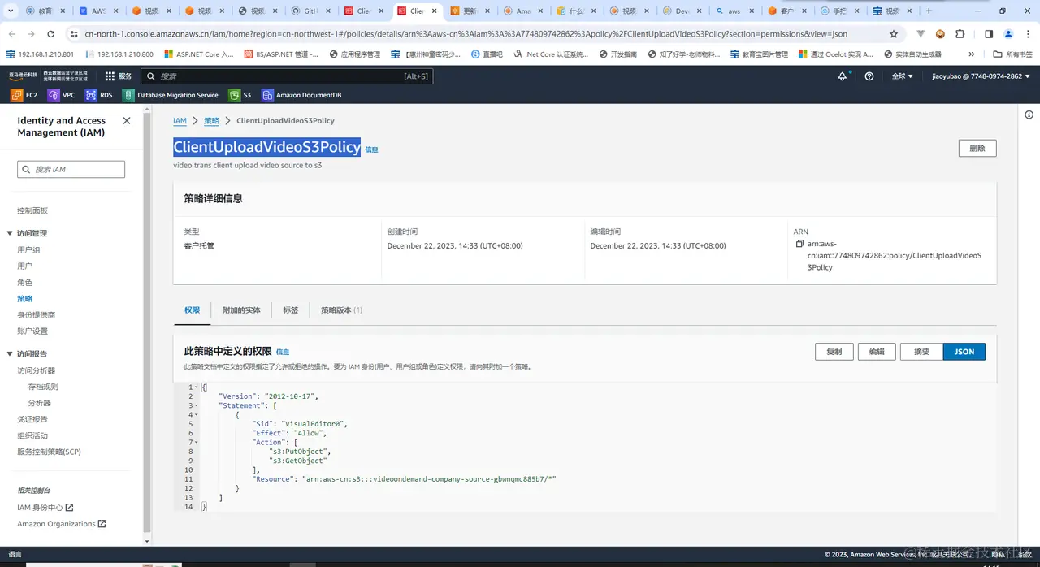Click the 删除 policy button
Screen dimensions: 1040x567
click(977, 148)
